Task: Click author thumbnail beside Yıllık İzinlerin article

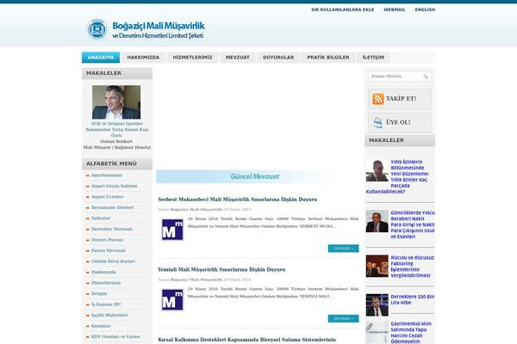Action: (377, 170)
